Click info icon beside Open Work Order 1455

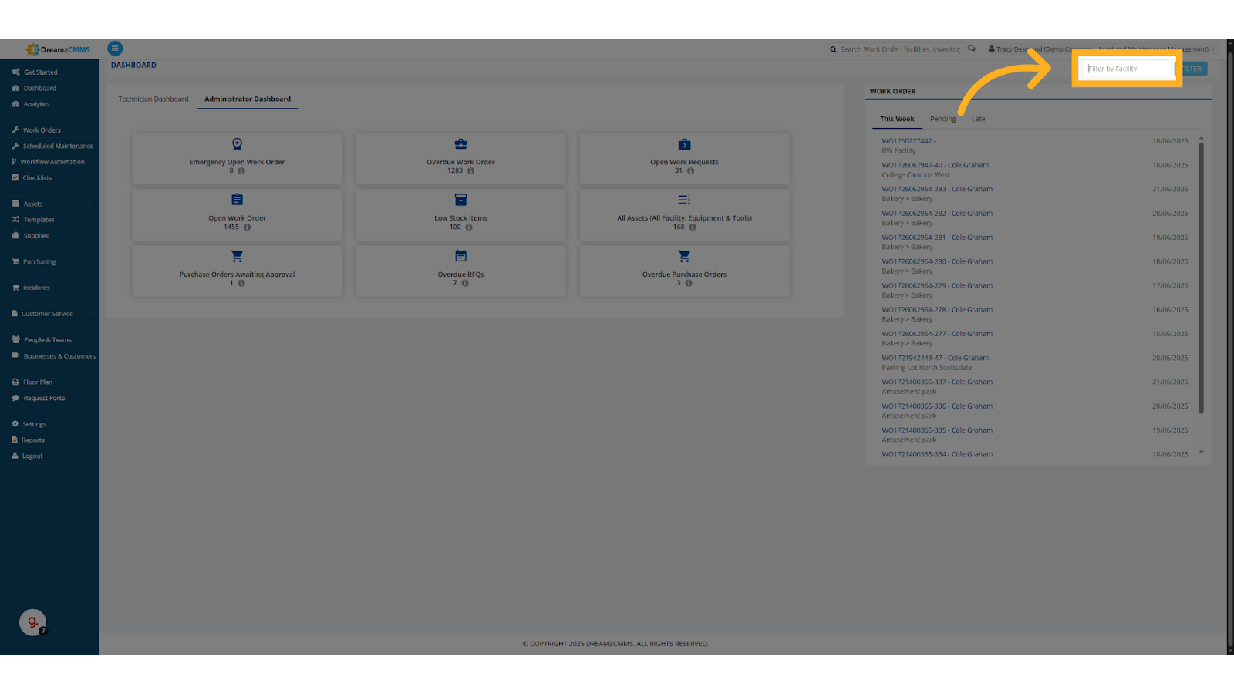[247, 227]
